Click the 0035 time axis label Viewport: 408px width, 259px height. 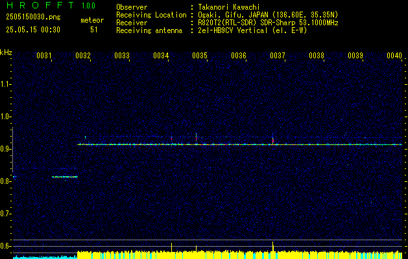[200, 56]
